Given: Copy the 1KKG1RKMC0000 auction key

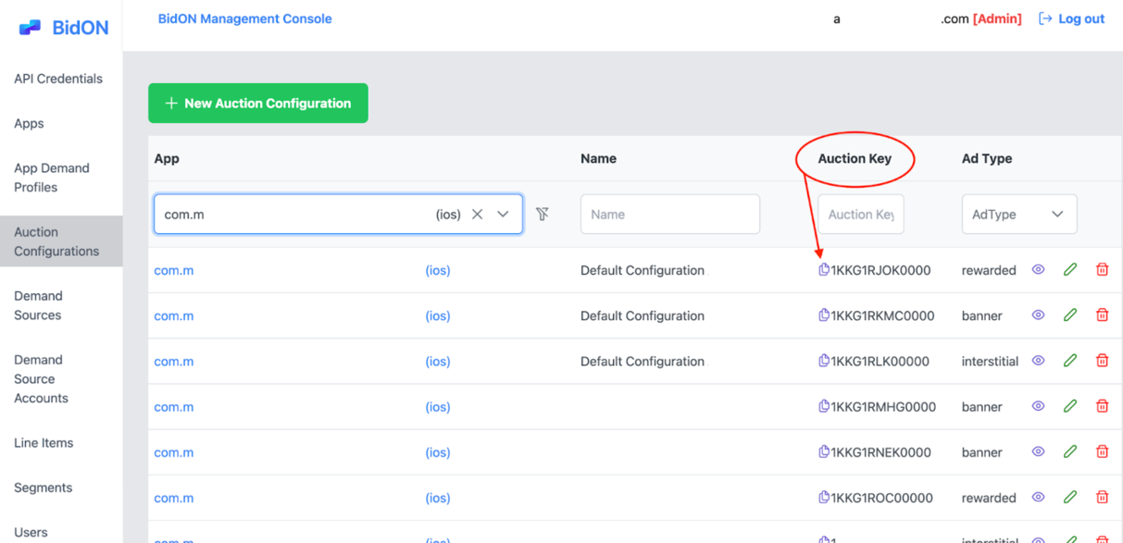Looking at the screenshot, I should pyautogui.click(x=824, y=315).
